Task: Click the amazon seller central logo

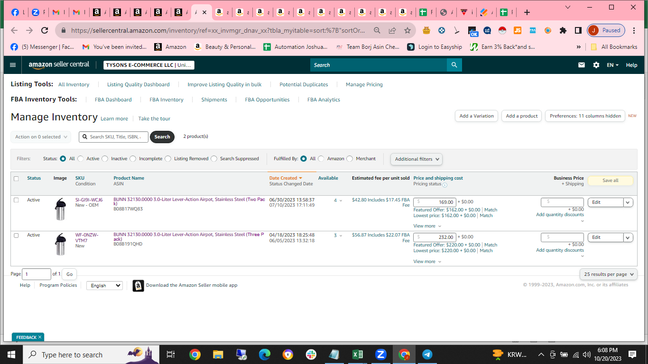Action: coord(59,65)
